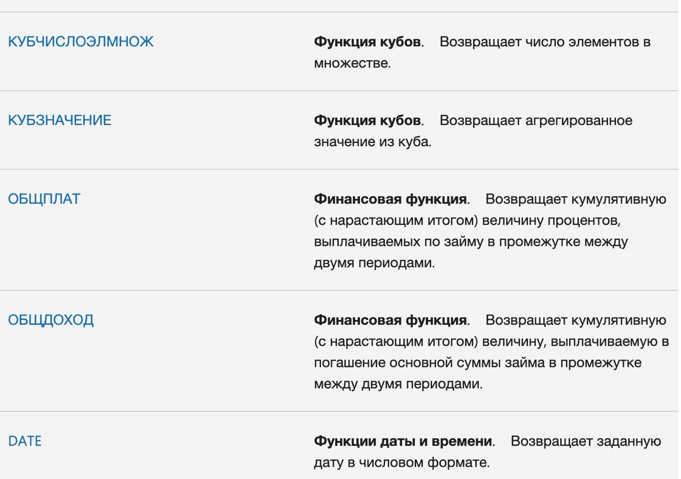Click 'между двумя периодами' in ОБЩДОХОД row
This screenshot has width=681, height=479.
pyautogui.click(x=397, y=384)
